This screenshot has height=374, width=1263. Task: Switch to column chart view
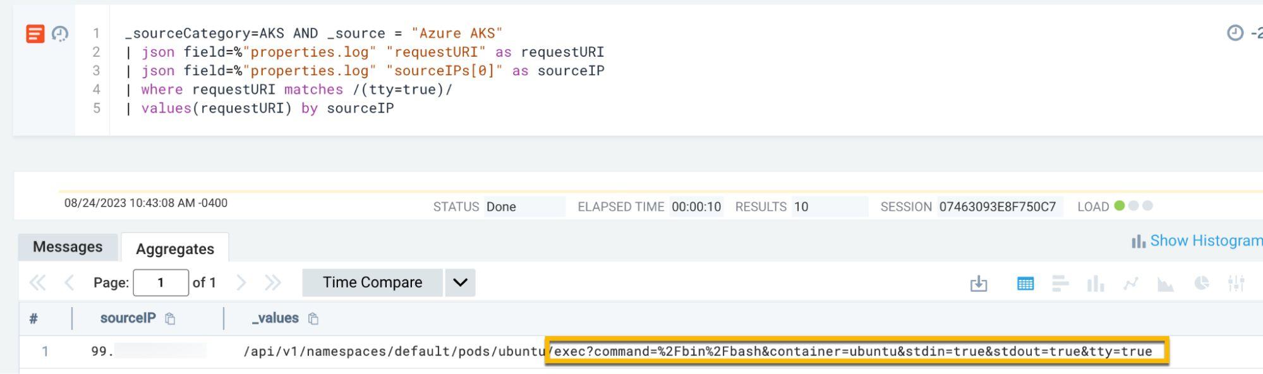pos(1096,284)
